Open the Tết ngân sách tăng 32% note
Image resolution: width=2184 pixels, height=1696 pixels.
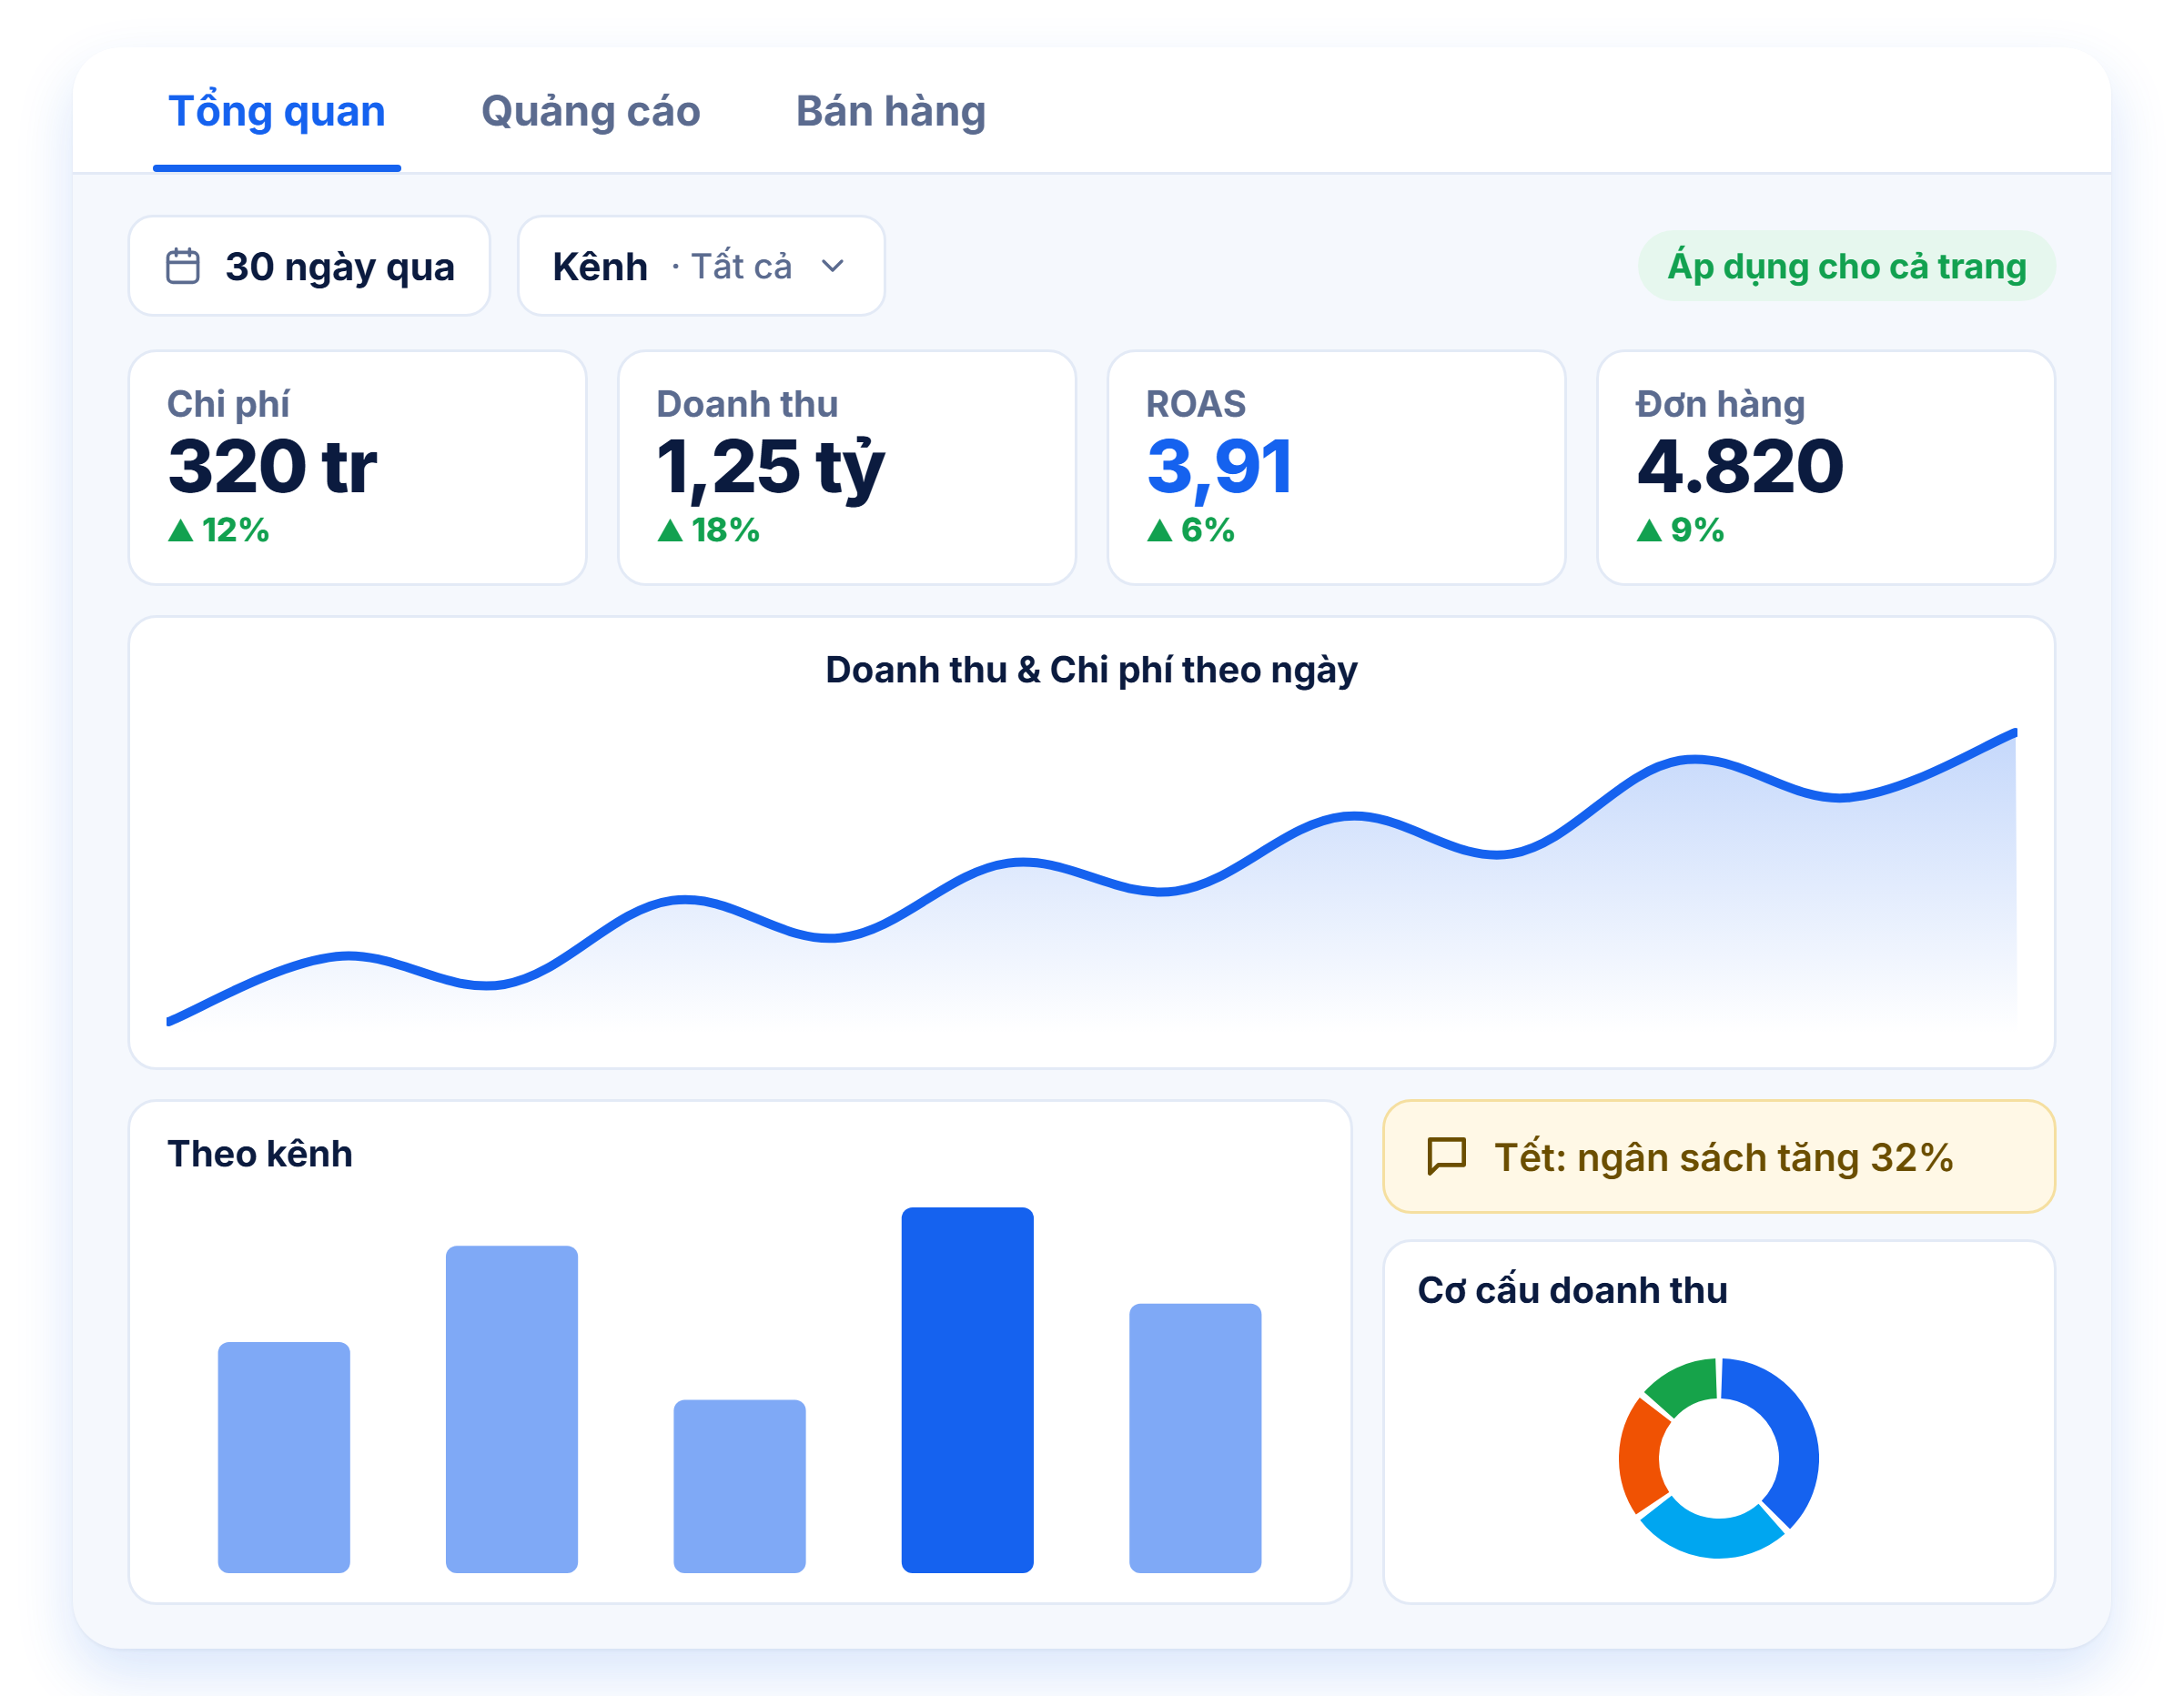pos(1718,1157)
